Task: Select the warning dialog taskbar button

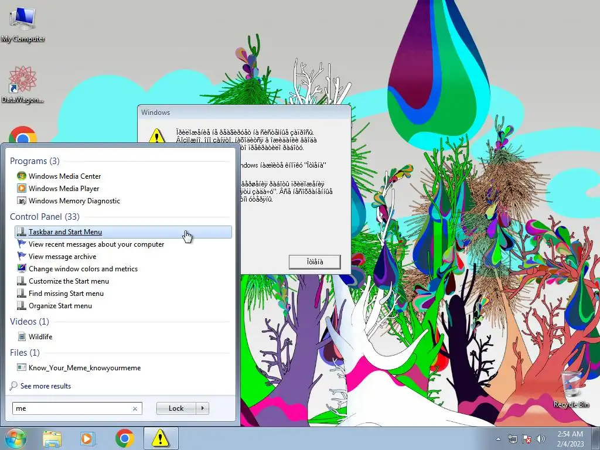Action: point(161,438)
